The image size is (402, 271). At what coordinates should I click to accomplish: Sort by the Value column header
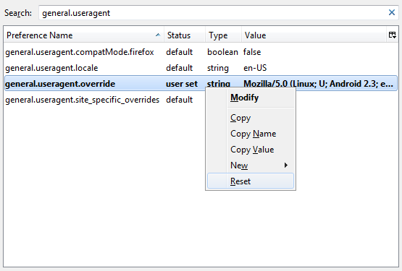314,35
